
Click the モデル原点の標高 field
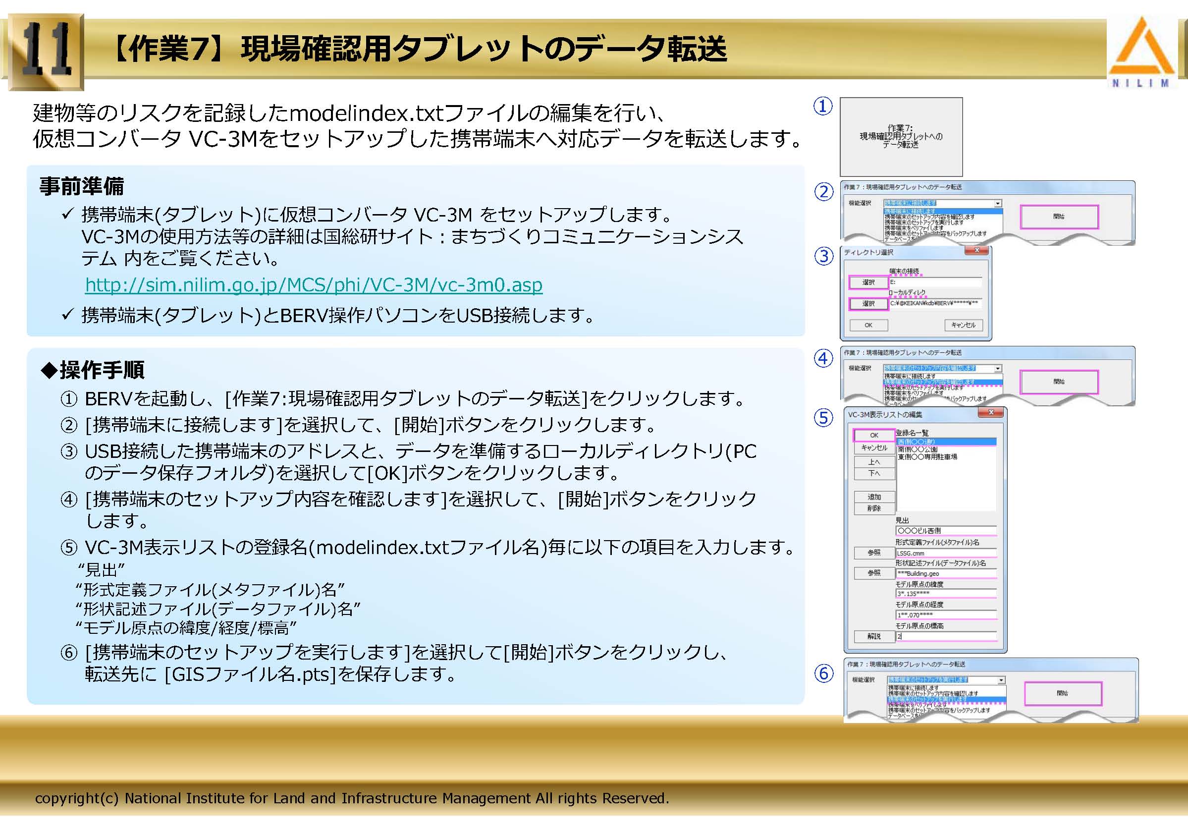coord(946,636)
